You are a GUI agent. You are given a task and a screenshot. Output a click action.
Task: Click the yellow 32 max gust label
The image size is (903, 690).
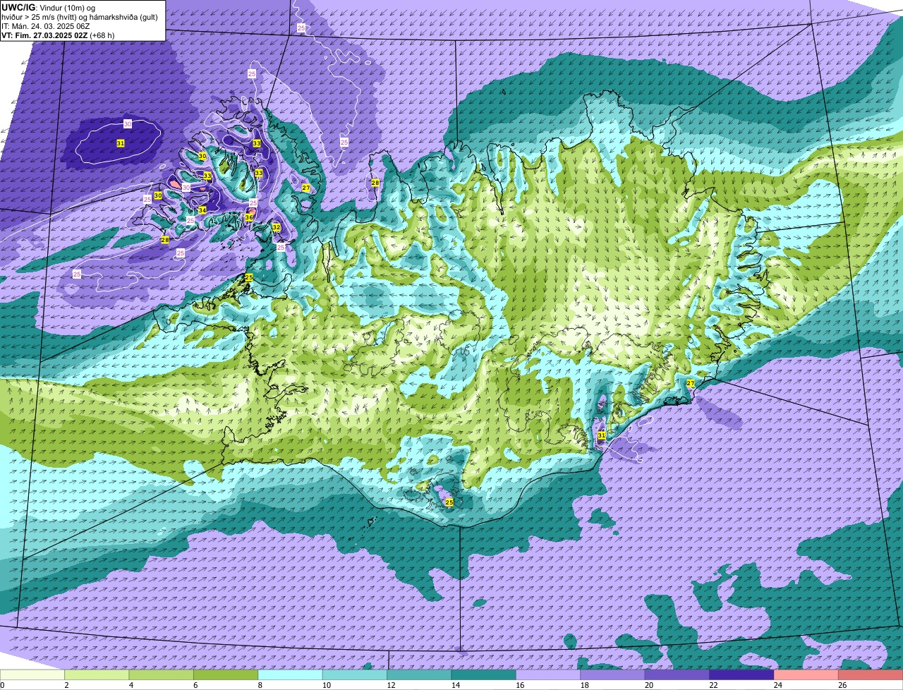277,227
